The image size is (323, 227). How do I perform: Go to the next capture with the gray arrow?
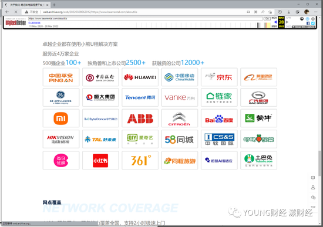287,22
